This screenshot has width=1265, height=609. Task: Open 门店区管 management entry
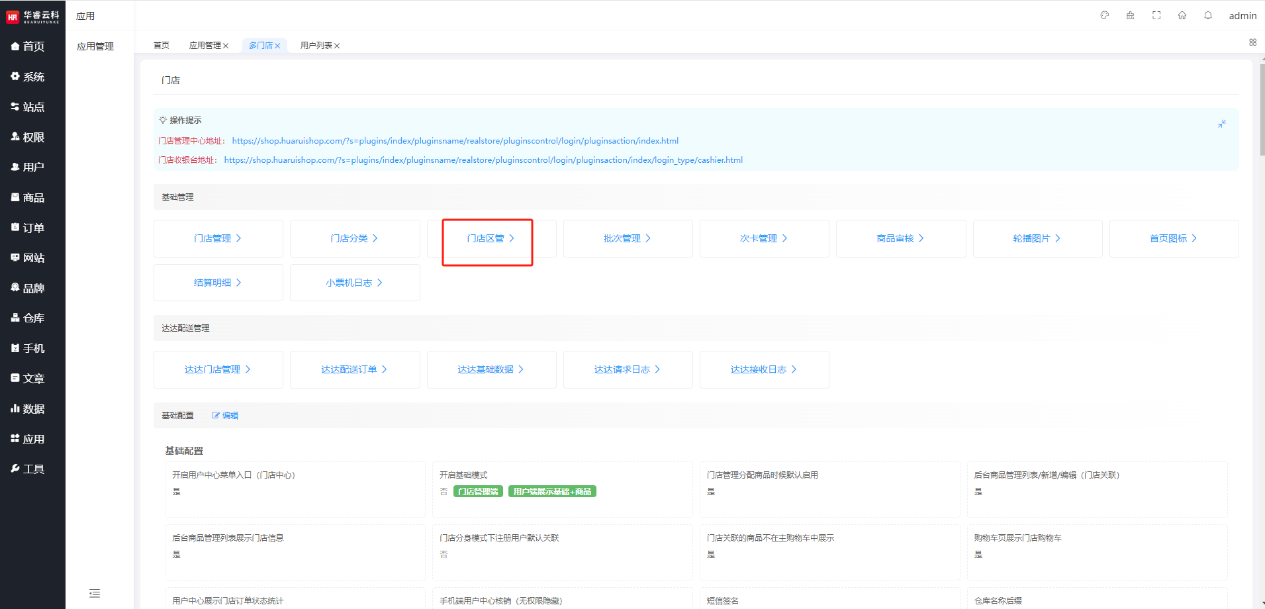(491, 238)
